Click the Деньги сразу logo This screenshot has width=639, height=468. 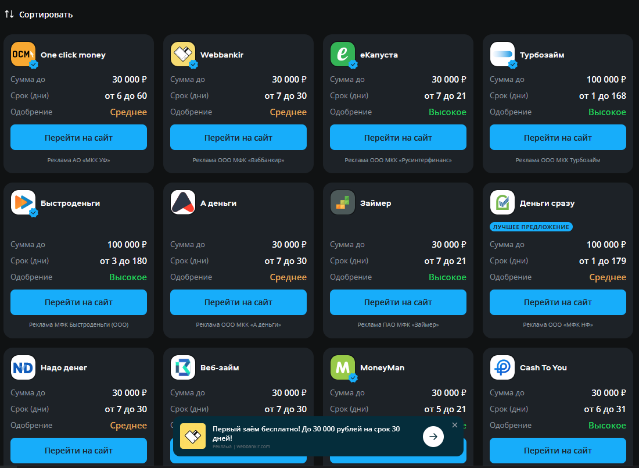pos(502,202)
